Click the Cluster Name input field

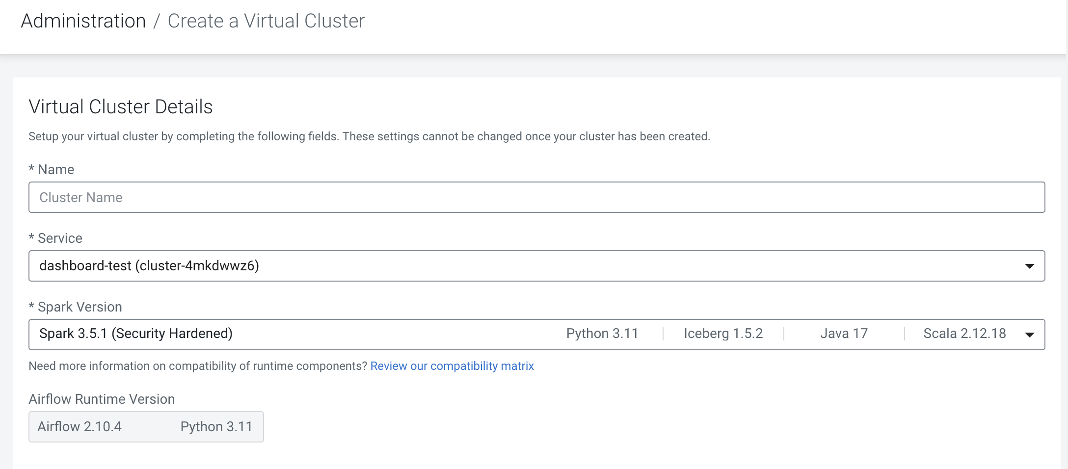(x=536, y=197)
